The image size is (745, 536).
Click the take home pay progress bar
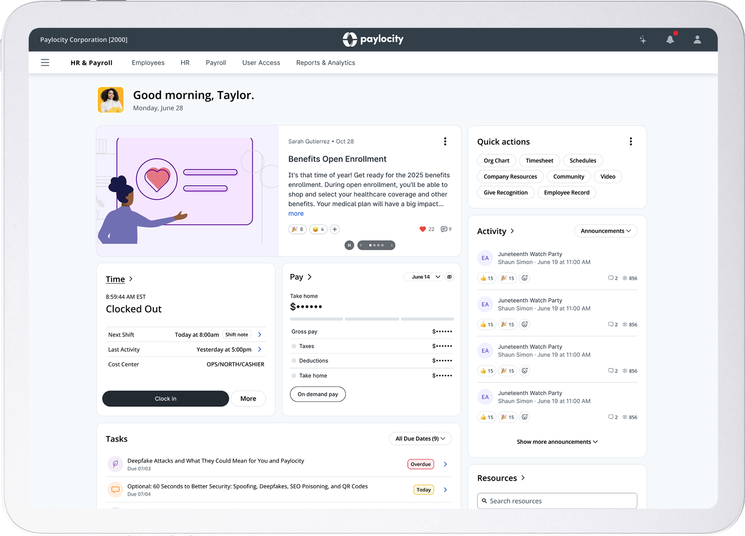(372, 319)
